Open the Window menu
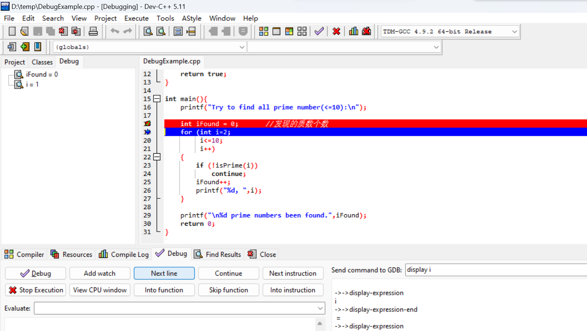 point(222,18)
